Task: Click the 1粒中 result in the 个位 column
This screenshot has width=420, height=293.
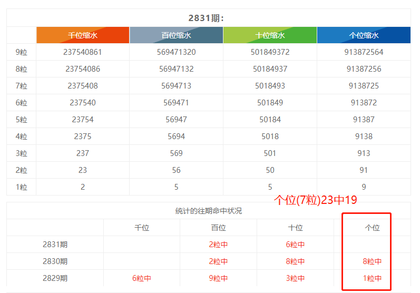Action: tap(372, 278)
